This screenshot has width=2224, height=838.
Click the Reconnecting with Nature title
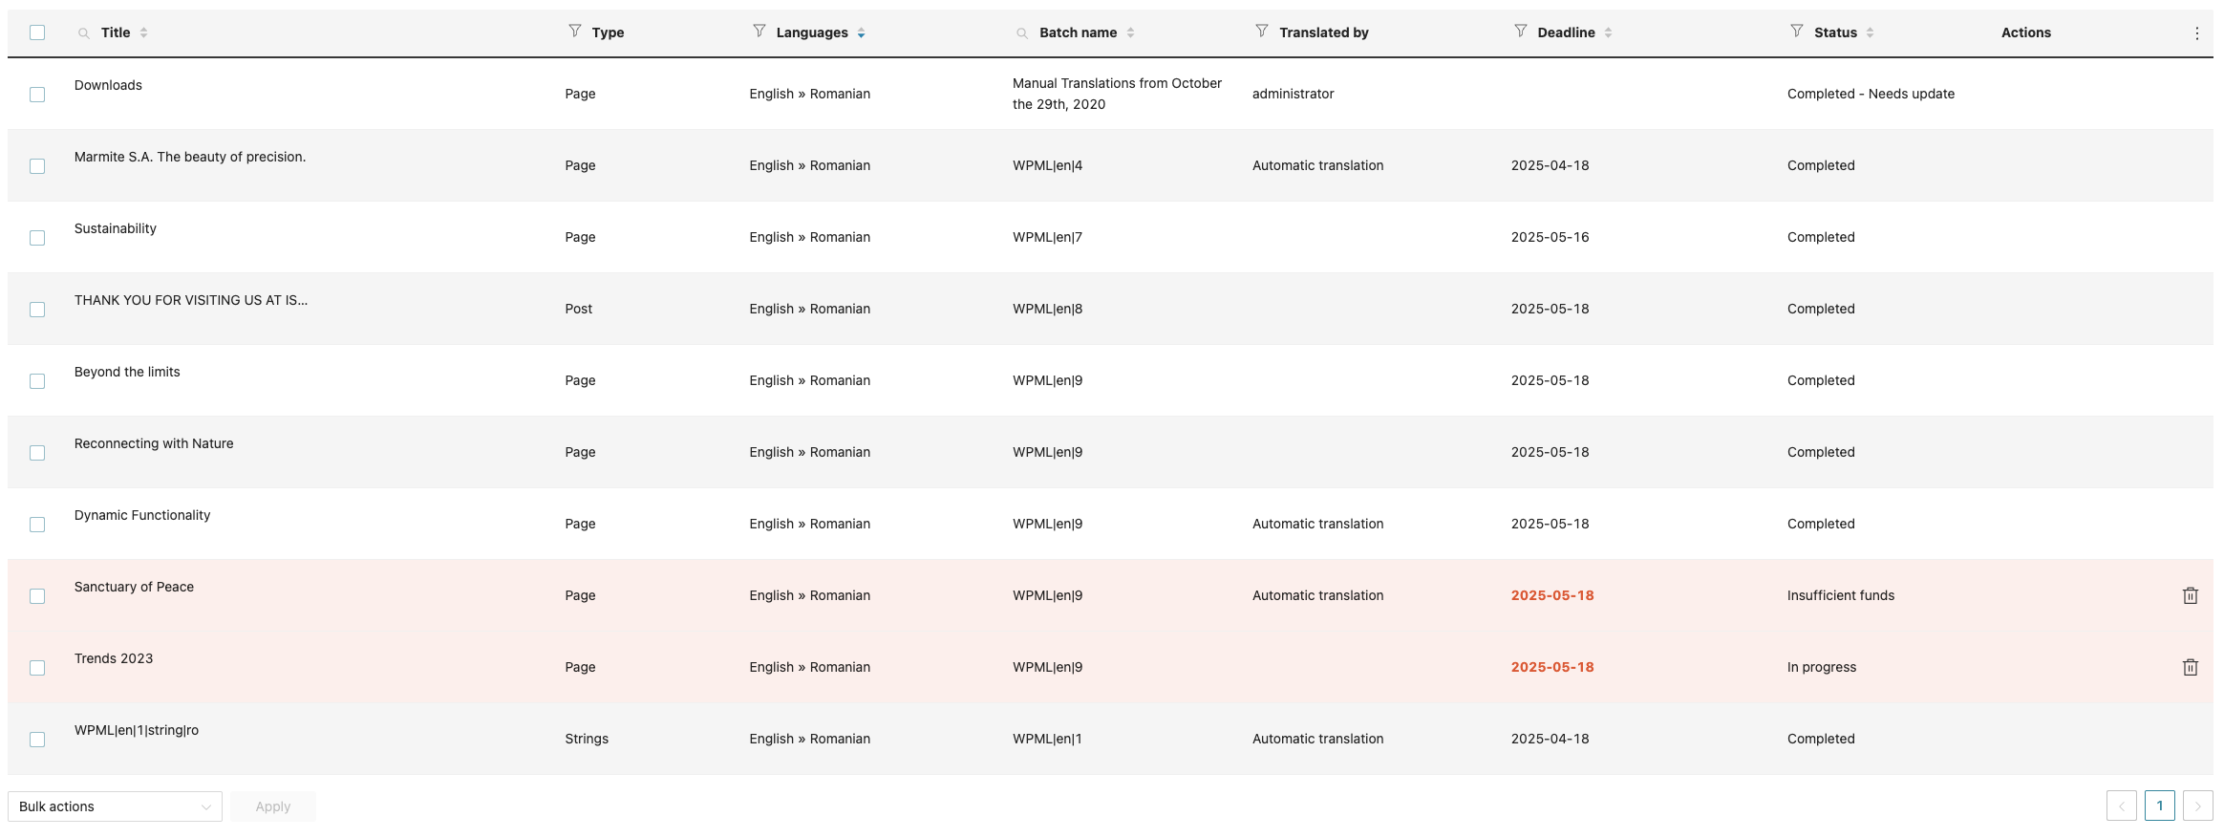(x=154, y=443)
